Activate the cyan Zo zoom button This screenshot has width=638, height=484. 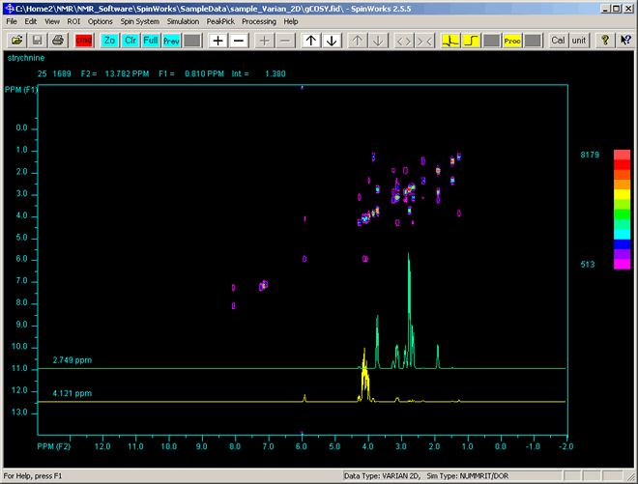110,41
